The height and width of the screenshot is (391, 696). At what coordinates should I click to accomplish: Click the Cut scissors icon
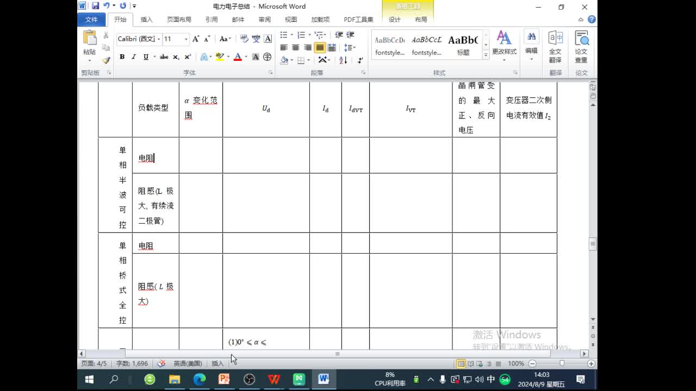tap(106, 35)
